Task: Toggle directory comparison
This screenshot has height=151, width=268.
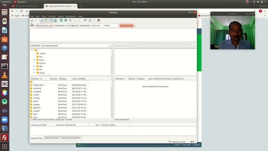Action: click(90, 21)
